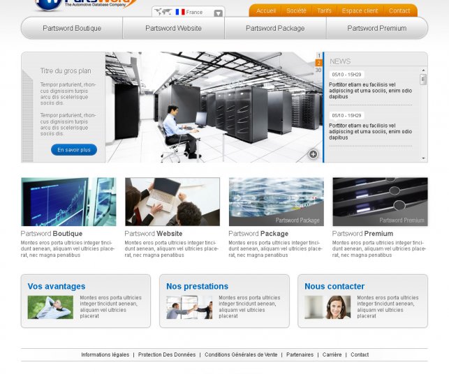Screen dimensions: 449x374
Task: Click the Nous contacter heading
Action: coord(334,287)
